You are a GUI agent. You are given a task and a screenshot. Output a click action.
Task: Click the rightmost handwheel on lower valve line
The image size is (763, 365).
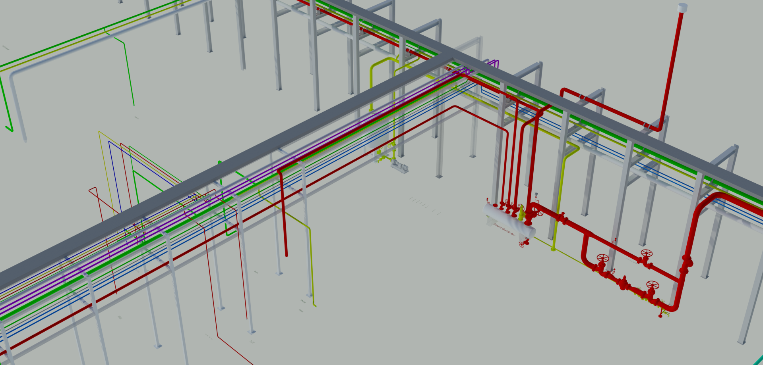coord(653,284)
